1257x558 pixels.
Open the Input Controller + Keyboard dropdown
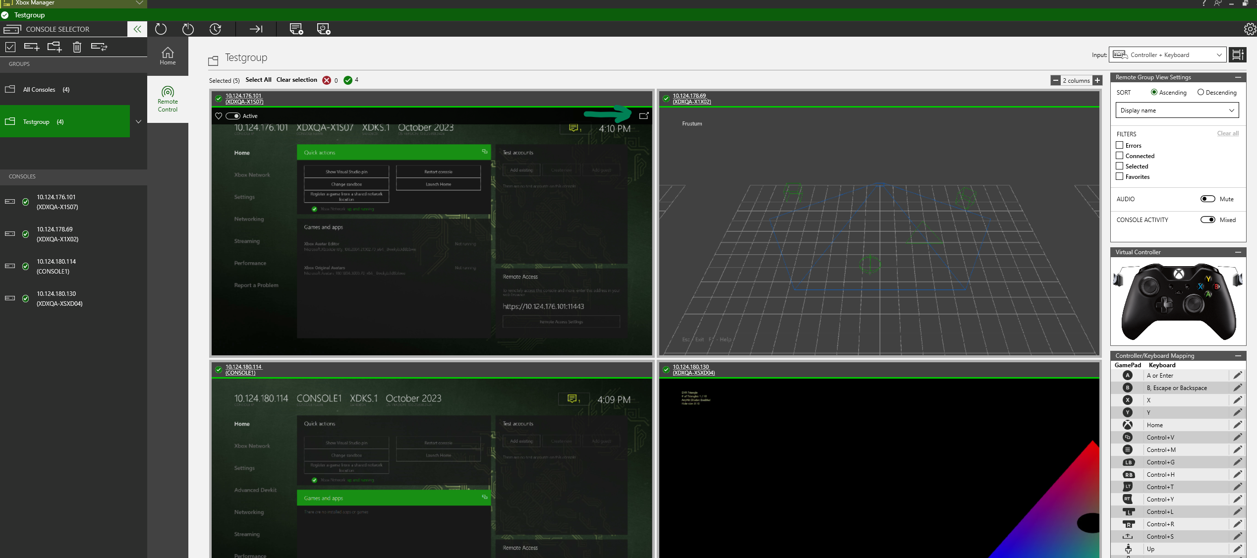1167,55
